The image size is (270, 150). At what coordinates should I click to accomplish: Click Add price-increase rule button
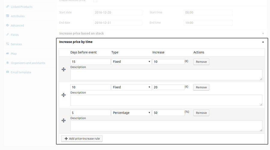(x=82, y=139)
